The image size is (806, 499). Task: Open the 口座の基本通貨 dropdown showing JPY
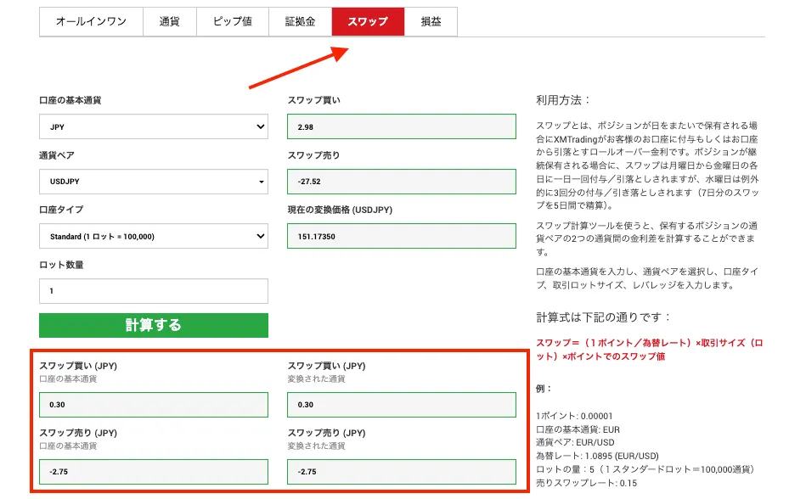click(153, 126)
